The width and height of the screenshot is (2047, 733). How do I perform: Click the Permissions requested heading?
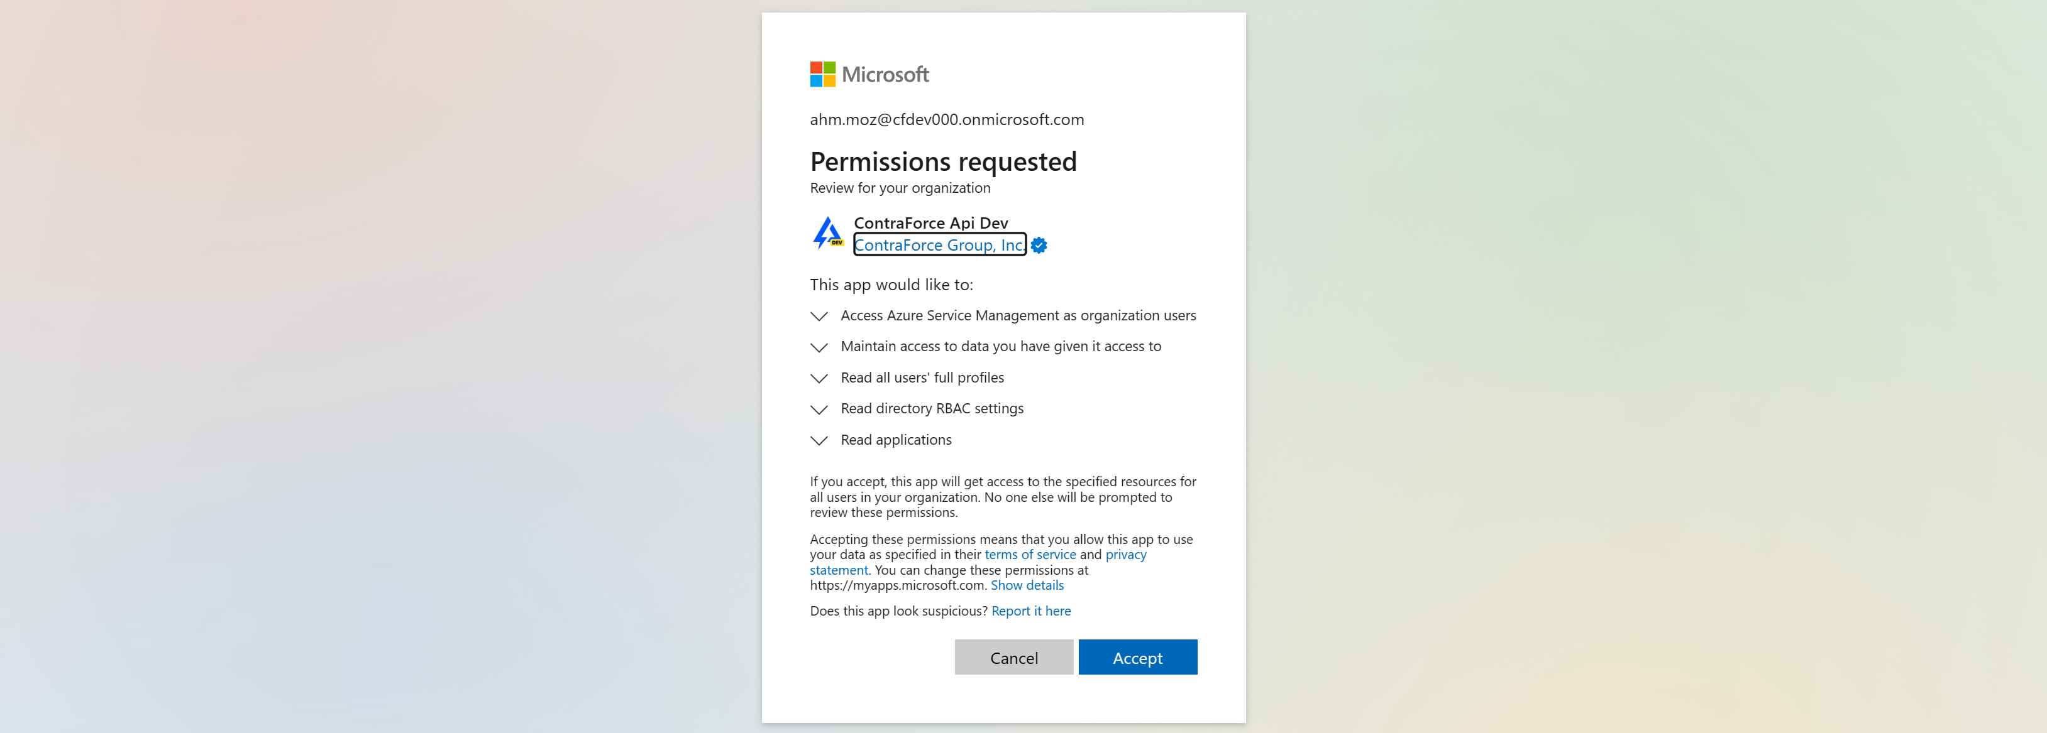click(943, 161)
